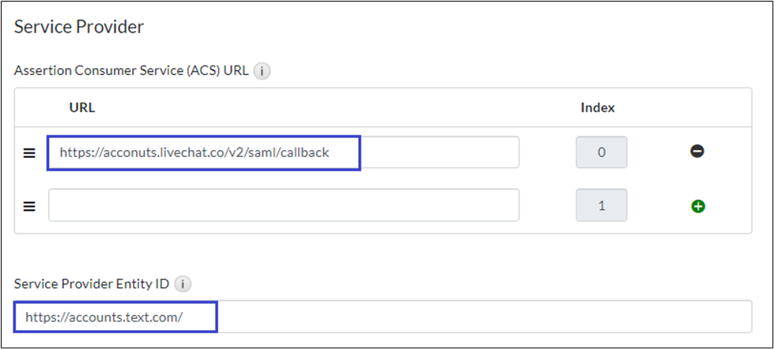This screenshot has width=774, height=349.
Task: Click the URL column header
Action: [x=82, y=107]
